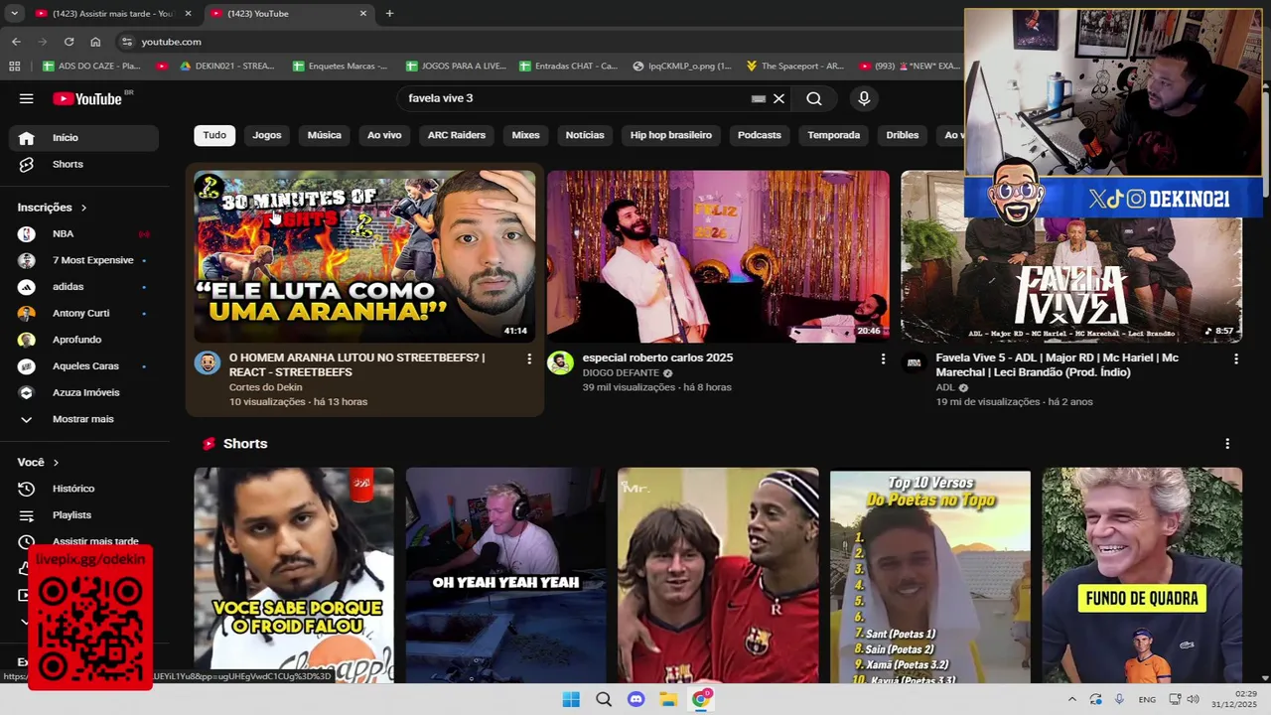Open the on-screen keyboard icon in search box
The image size is (1271, 715).
click(759, 98)
